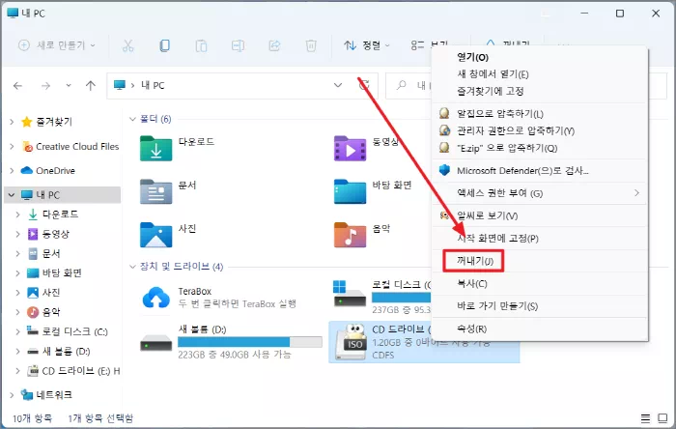Select 로컬 디스크 (C:) in sidebar tree
Image resolution: width=676 pixels, height=429 pixels.
74,331
